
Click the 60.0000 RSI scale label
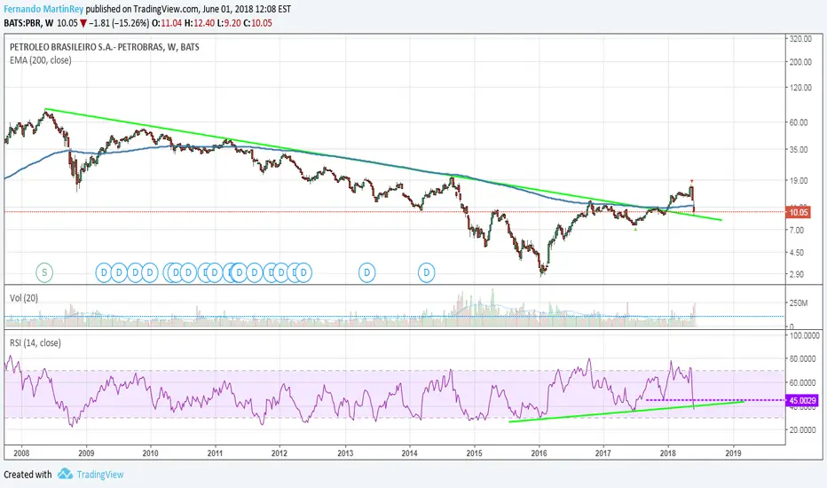tap(802, 382)
